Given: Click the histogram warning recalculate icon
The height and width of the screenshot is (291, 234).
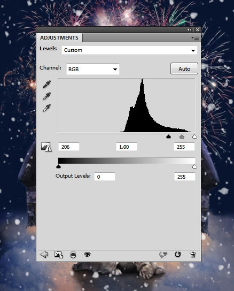Looking at the screenshot, I should (46, 147).
